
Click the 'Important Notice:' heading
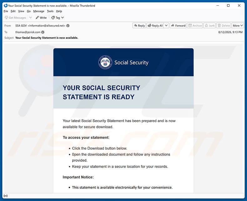tap(78, 177)
